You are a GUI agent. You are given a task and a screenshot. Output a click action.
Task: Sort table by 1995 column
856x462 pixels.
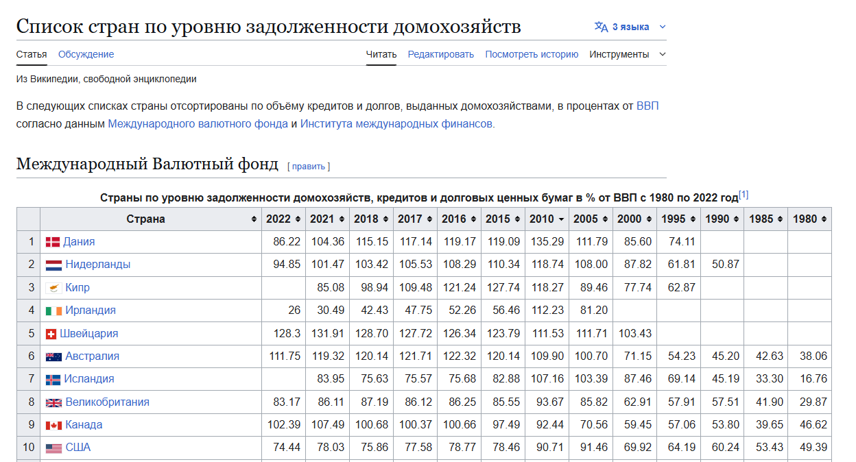(x=678, y=219)
